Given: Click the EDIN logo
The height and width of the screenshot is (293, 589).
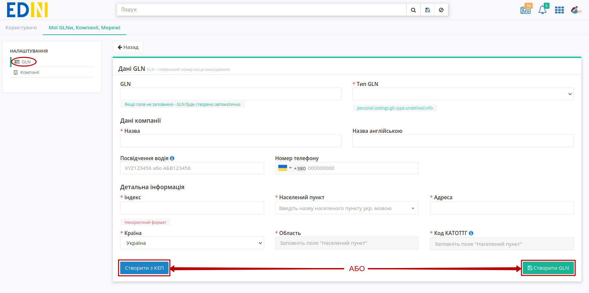Looking at the screenshot, I should click(x=27, y=10).
